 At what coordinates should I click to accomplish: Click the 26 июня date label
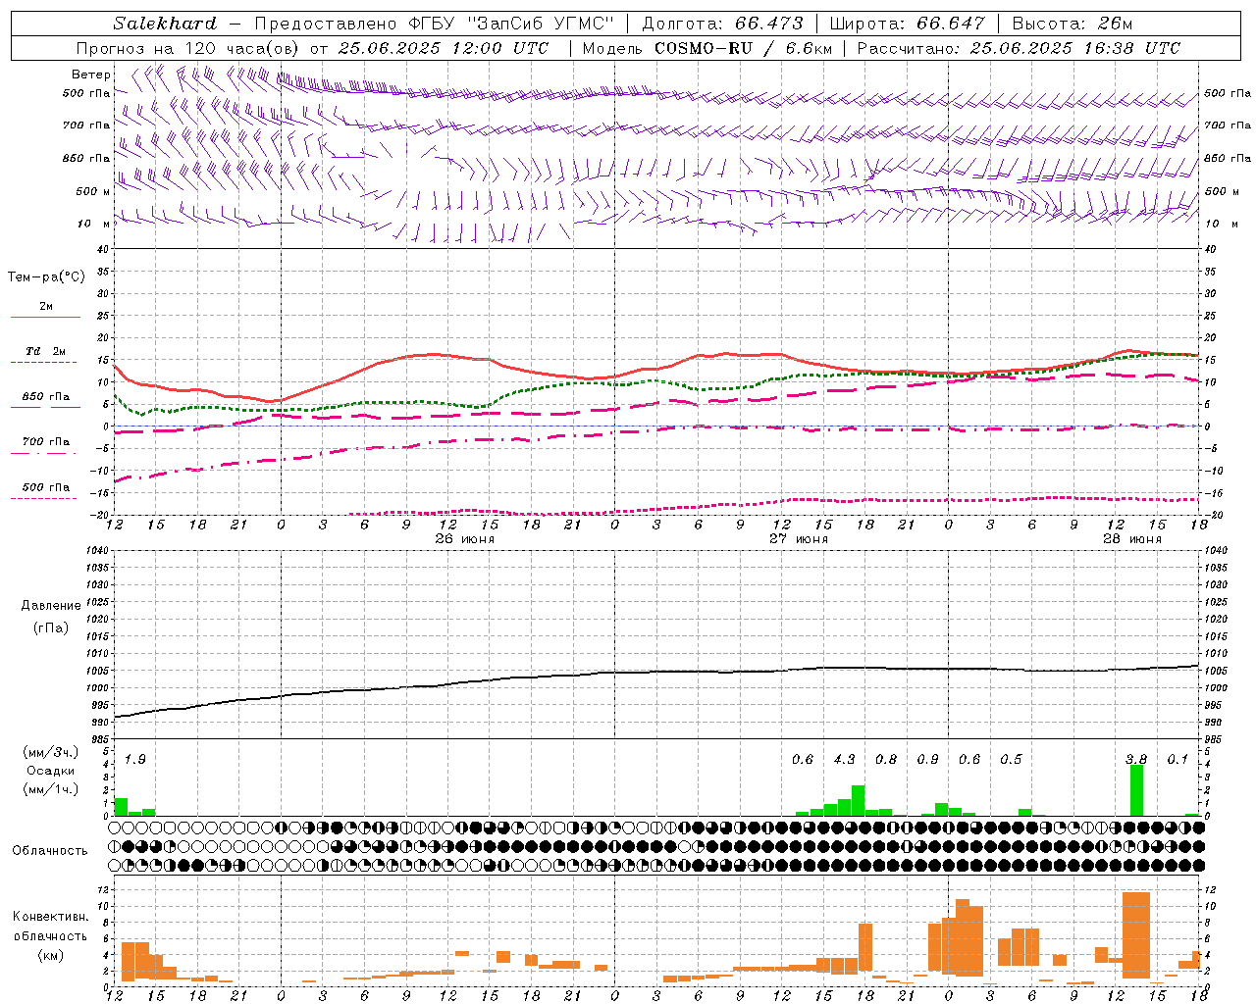(x=465, y=539)
